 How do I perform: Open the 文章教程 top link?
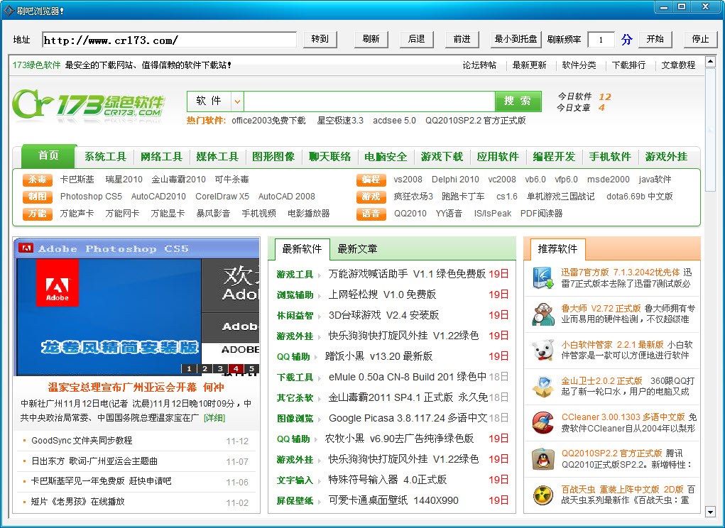point(678,65)
